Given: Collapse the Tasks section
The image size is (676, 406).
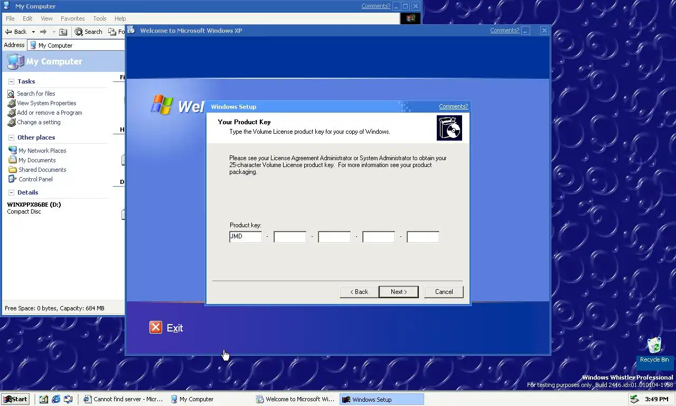Looking at the screenshot, I should tap(12, 82).
